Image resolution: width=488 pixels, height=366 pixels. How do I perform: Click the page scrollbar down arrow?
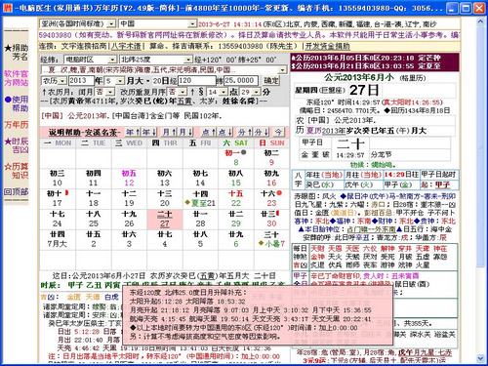(480, 358)
